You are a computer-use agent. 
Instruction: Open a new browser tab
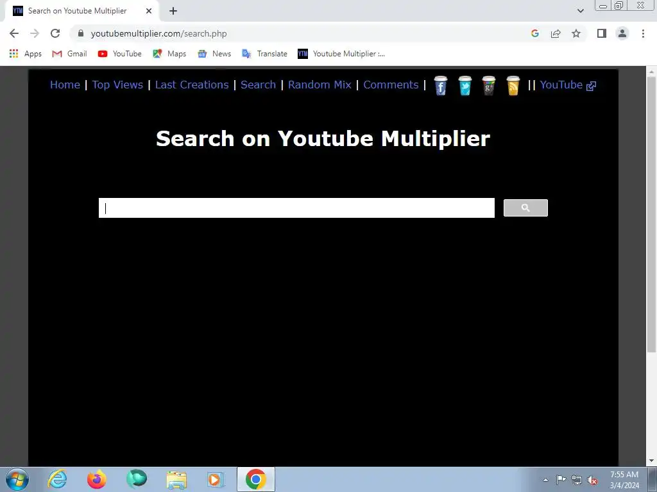173,11
